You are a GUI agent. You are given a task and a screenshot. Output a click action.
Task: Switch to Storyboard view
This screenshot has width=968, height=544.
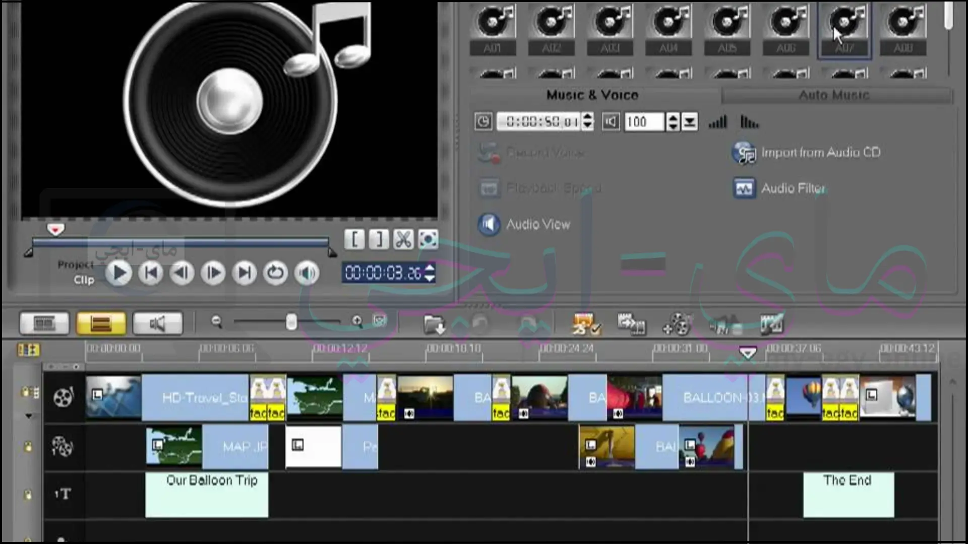[44, 323]
